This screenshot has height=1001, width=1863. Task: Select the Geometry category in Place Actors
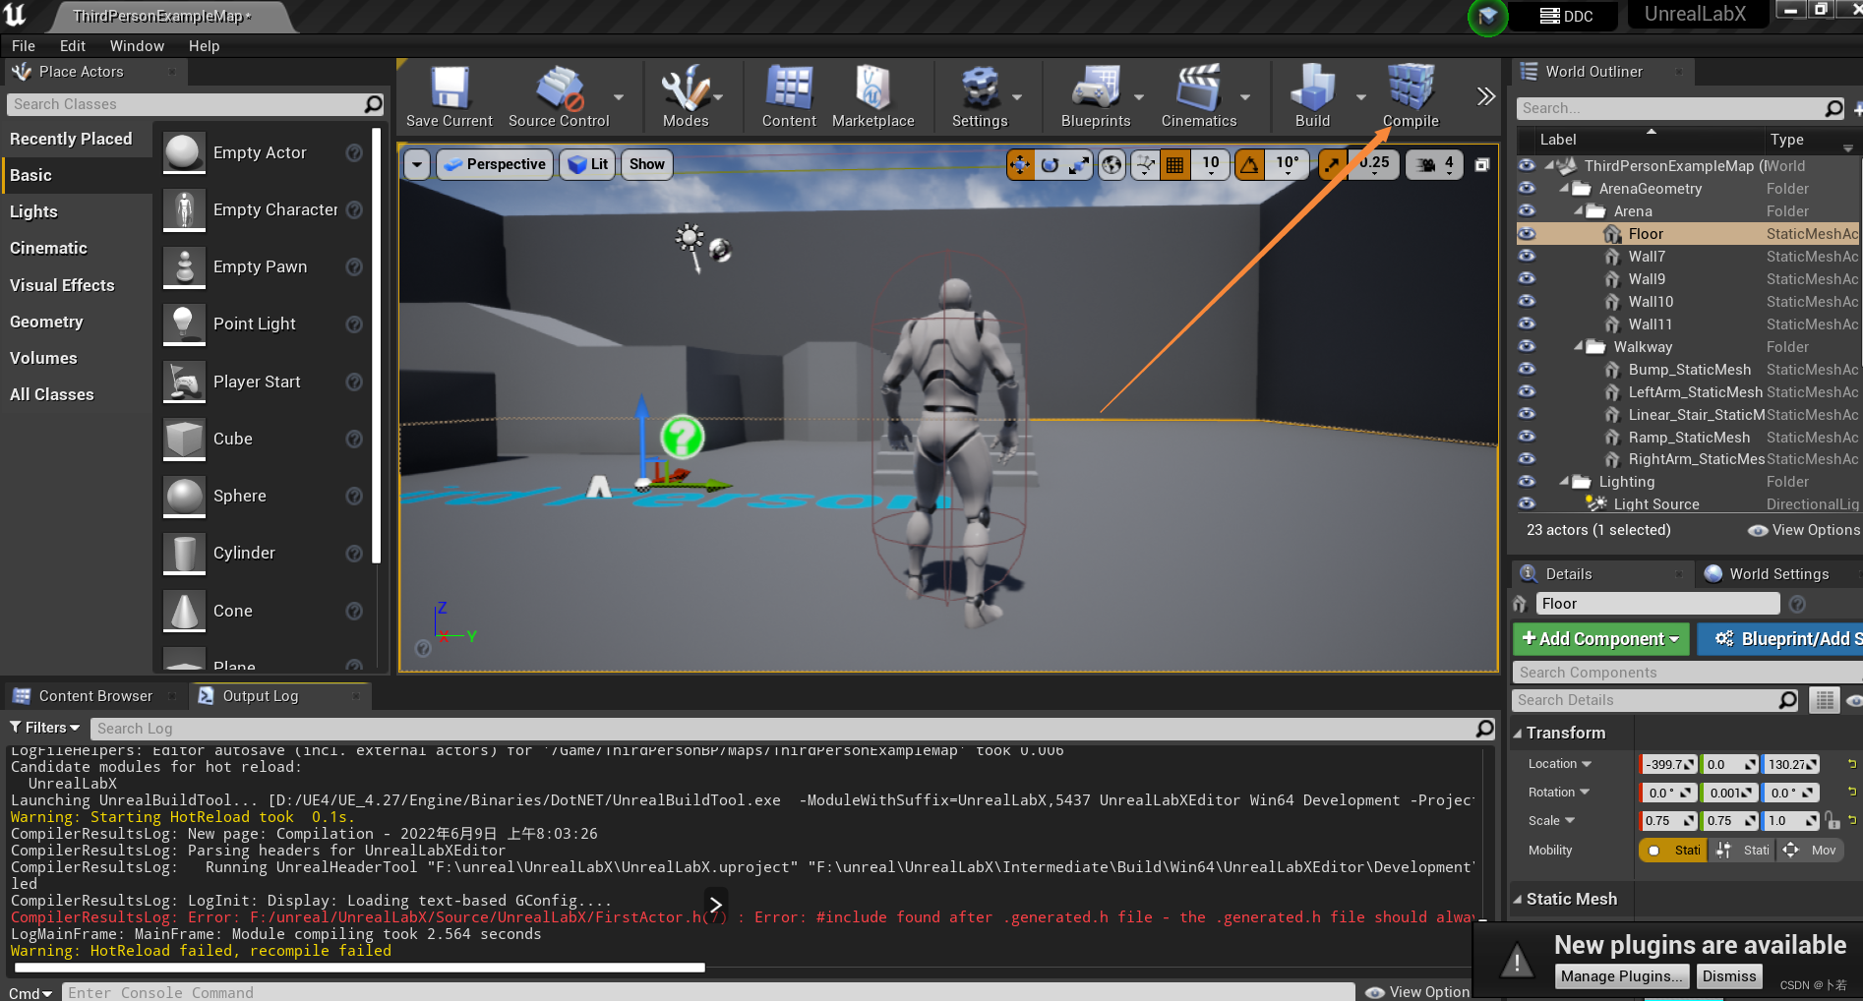tap(46, 322)
